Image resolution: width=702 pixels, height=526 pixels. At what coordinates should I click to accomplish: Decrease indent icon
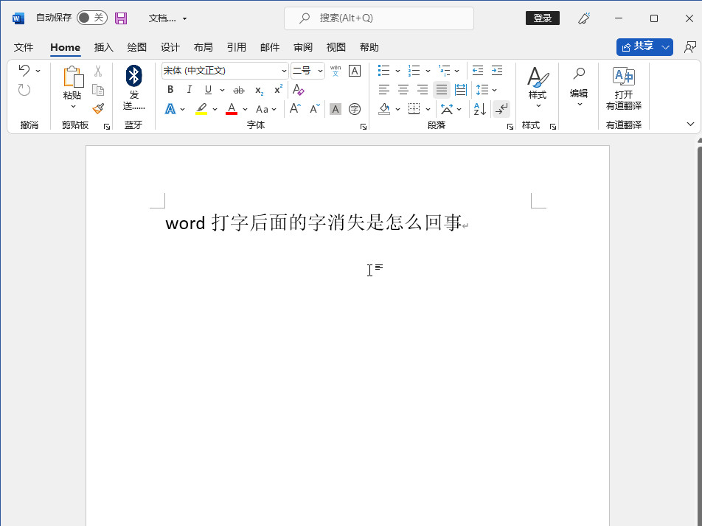(478, 71)
